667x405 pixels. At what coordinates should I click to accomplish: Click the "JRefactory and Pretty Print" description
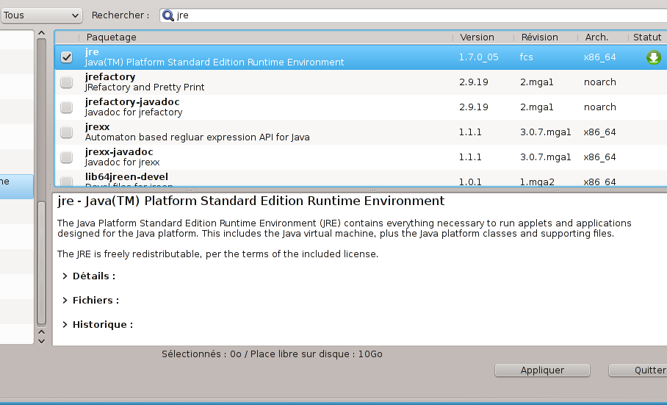pos(145,87)
